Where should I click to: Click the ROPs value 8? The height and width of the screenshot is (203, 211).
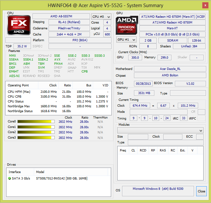[x=148, y=46]
